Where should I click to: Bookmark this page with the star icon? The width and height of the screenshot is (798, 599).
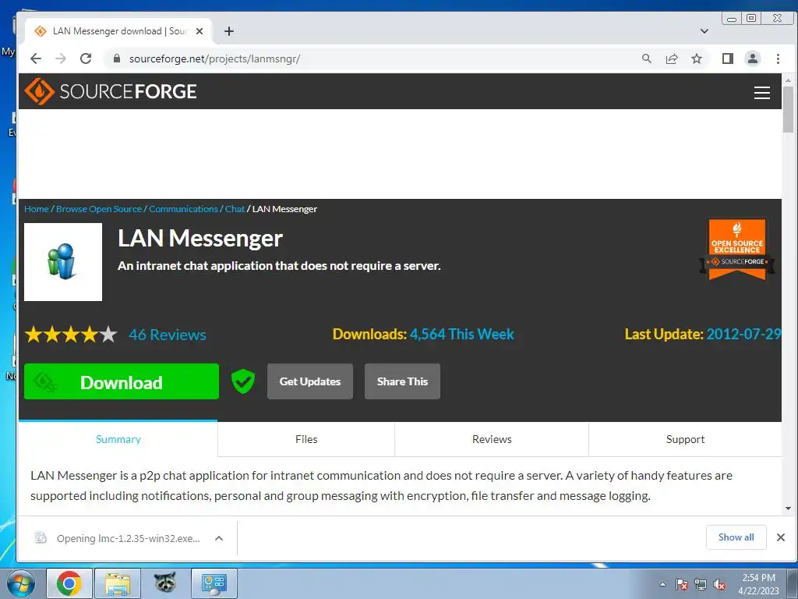point(697,58)
